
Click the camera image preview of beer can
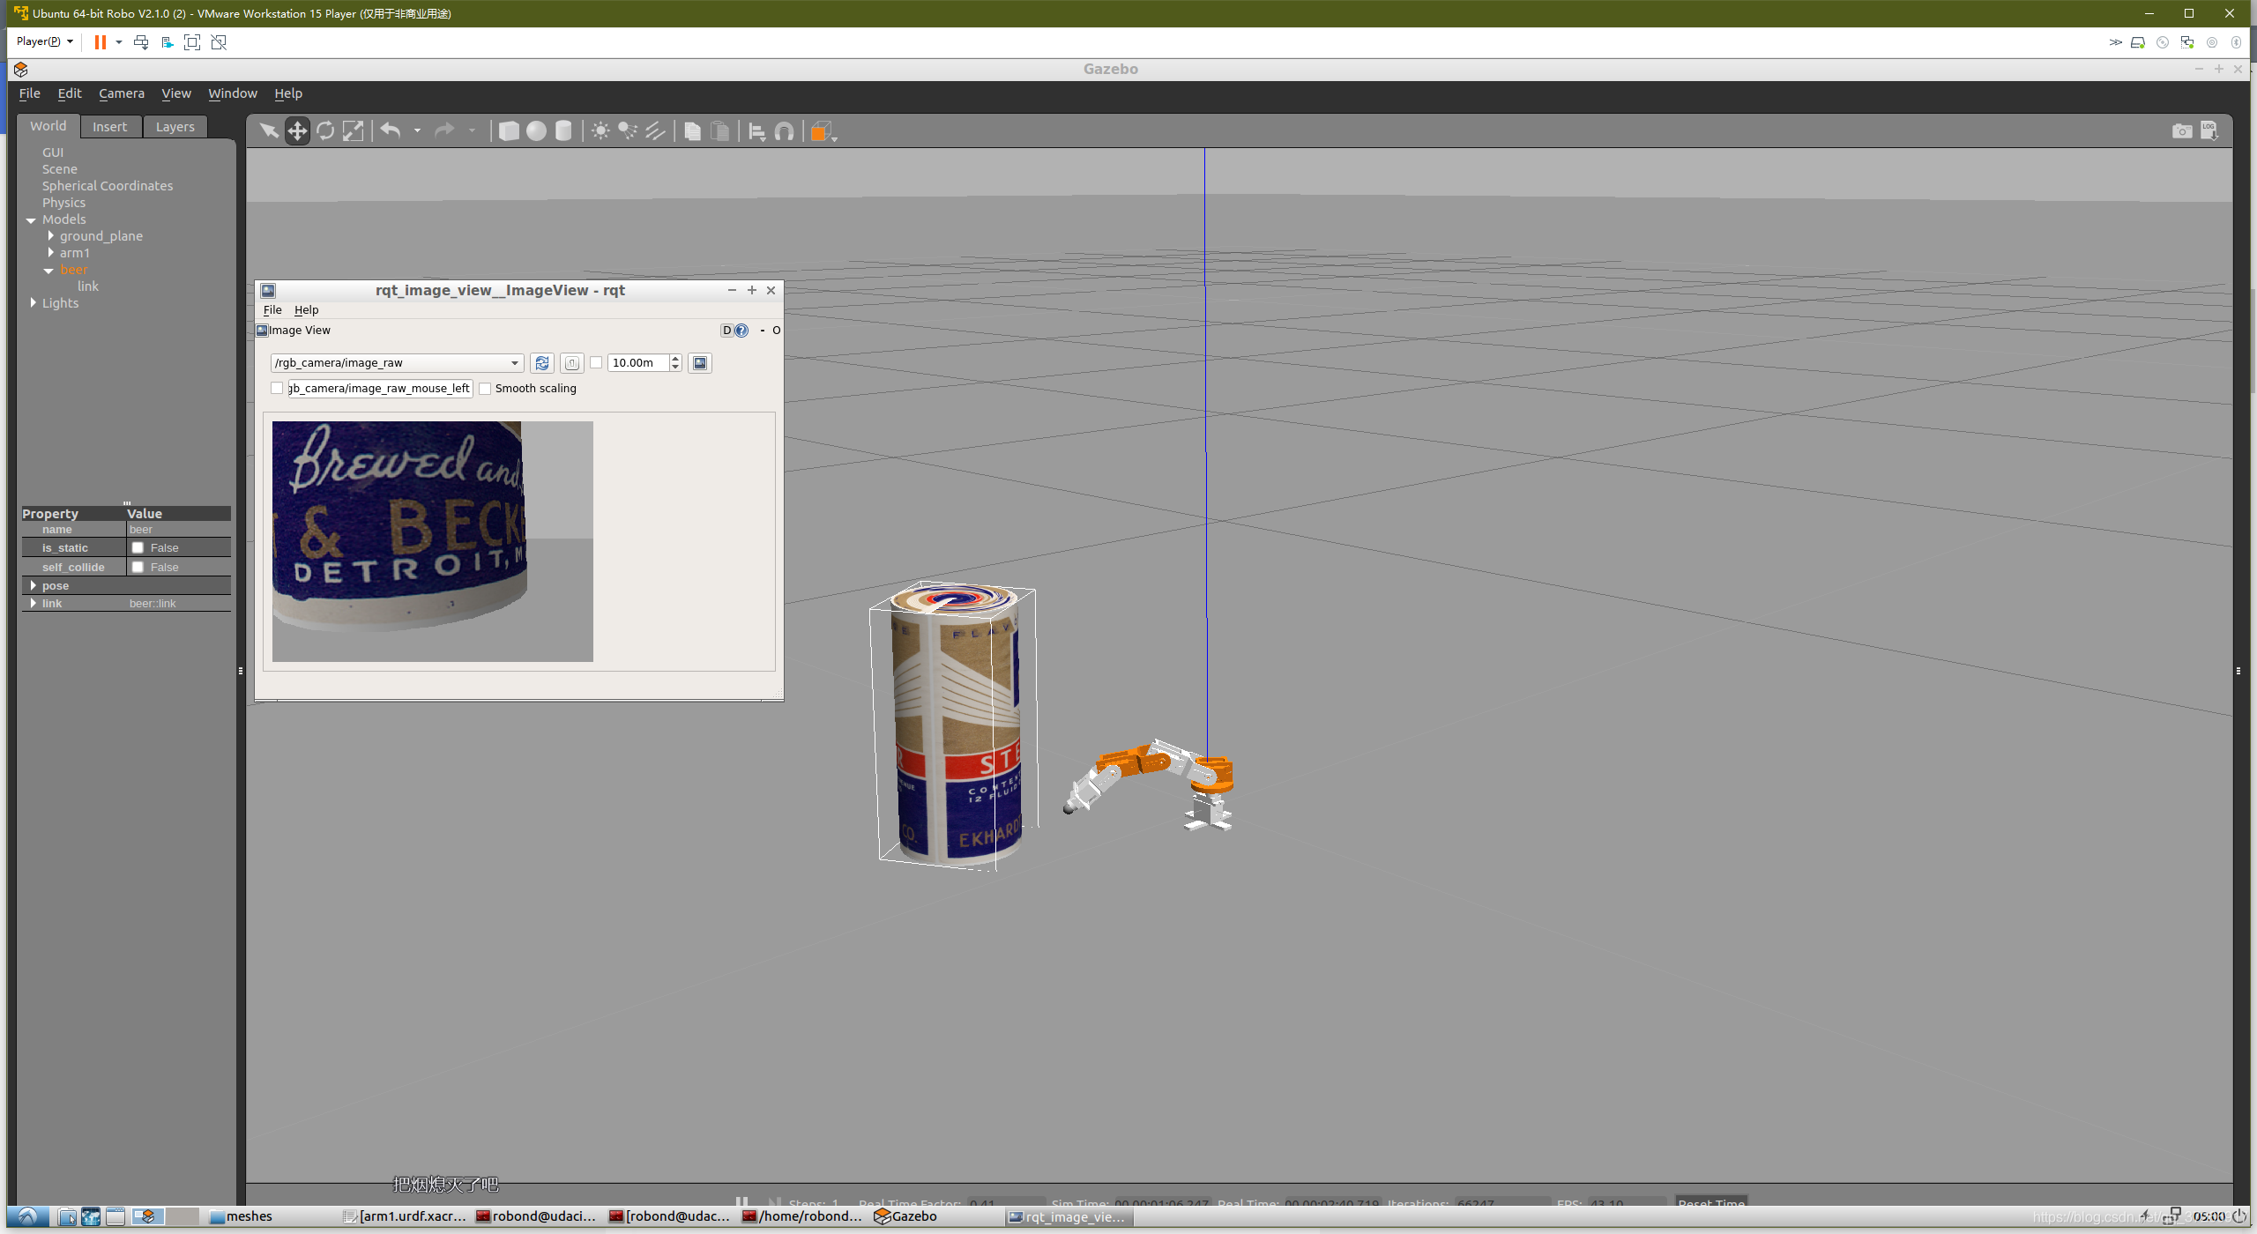433,541
